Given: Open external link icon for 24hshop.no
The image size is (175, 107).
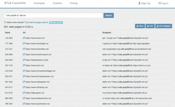Looking at the screenshot, I should 24,87.
